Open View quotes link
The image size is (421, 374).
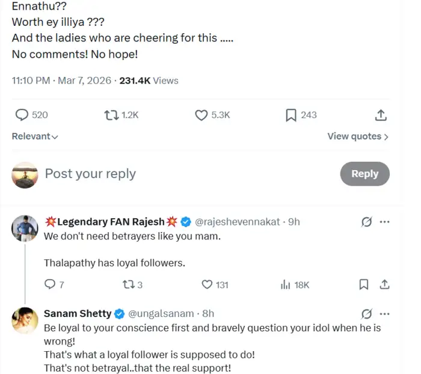[358, 136]
